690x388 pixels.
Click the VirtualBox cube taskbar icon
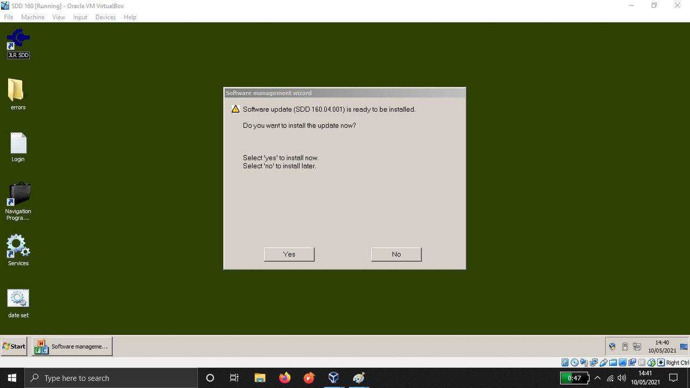(x=334, y=378)
